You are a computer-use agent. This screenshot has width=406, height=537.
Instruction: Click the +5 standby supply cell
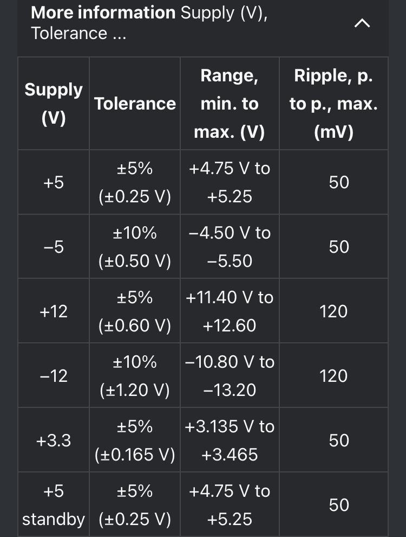tap(54, 505)
